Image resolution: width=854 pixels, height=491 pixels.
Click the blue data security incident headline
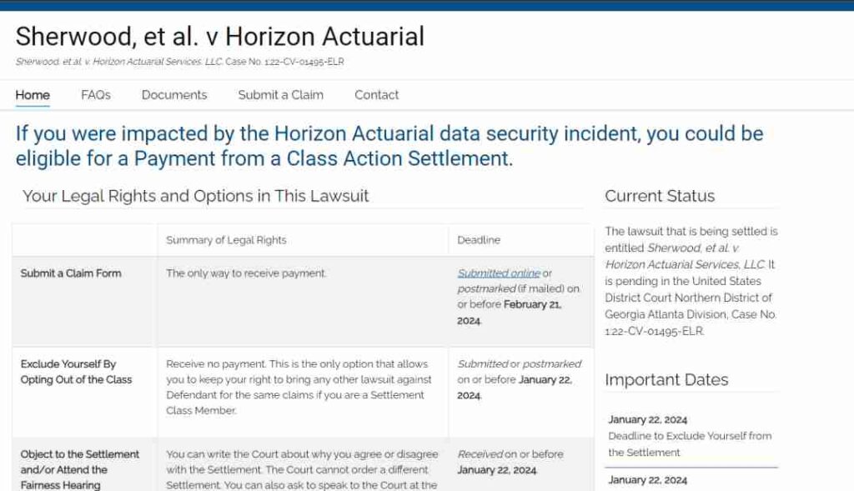point(389,145)
